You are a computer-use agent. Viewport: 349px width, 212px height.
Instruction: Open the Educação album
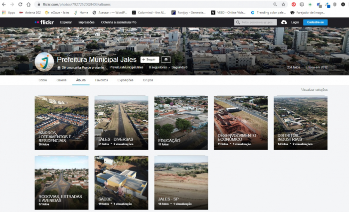click(x=181, y=123)
